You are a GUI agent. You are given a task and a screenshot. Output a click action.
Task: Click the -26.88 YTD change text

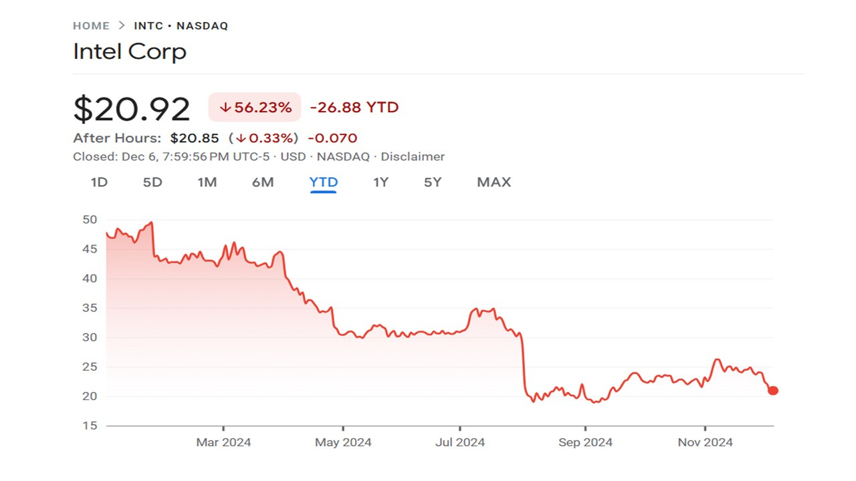354,108
